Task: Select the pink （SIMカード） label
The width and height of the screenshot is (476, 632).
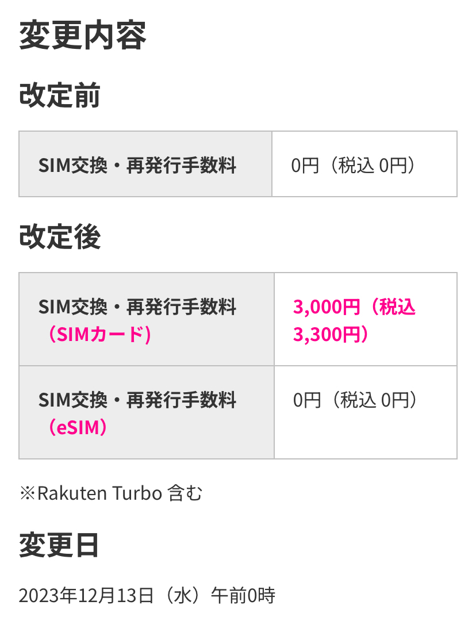Action: pyautogui.click(x=99, y=334)
